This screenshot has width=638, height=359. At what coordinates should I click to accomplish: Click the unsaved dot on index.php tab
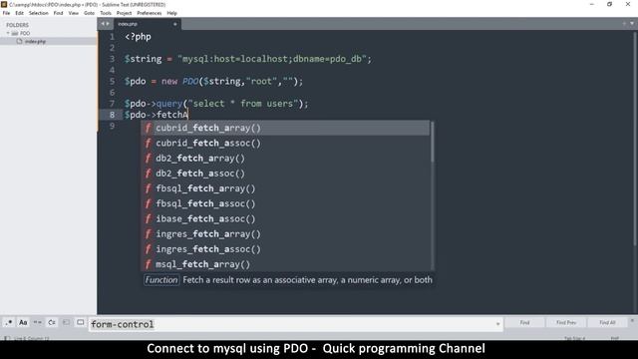point(175,24)
